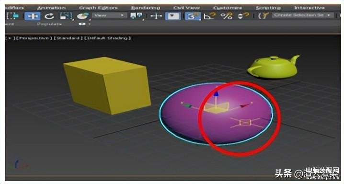
Task: Open the View reference coordinate system dropdown
Action: (x=109, y=15)
